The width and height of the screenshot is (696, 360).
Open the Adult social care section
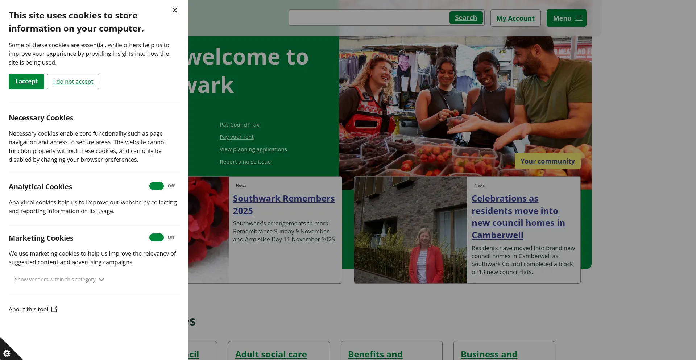[x=271, y=354]
